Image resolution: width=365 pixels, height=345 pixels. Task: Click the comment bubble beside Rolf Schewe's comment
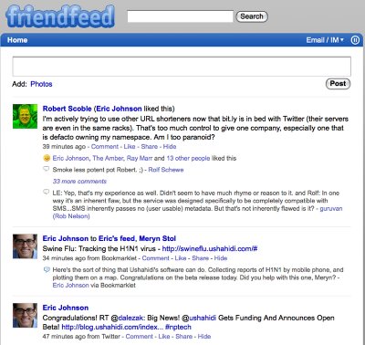(x=47, y=169)
